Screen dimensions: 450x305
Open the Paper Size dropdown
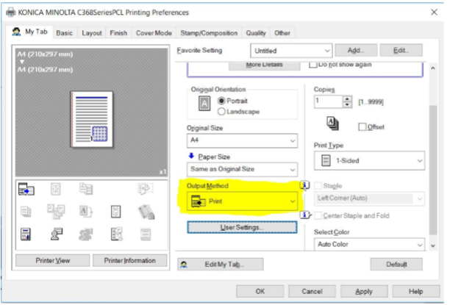(242, 169)
